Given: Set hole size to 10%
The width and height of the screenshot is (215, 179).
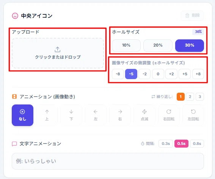Looking at the screenshot, I should point(126,45).
